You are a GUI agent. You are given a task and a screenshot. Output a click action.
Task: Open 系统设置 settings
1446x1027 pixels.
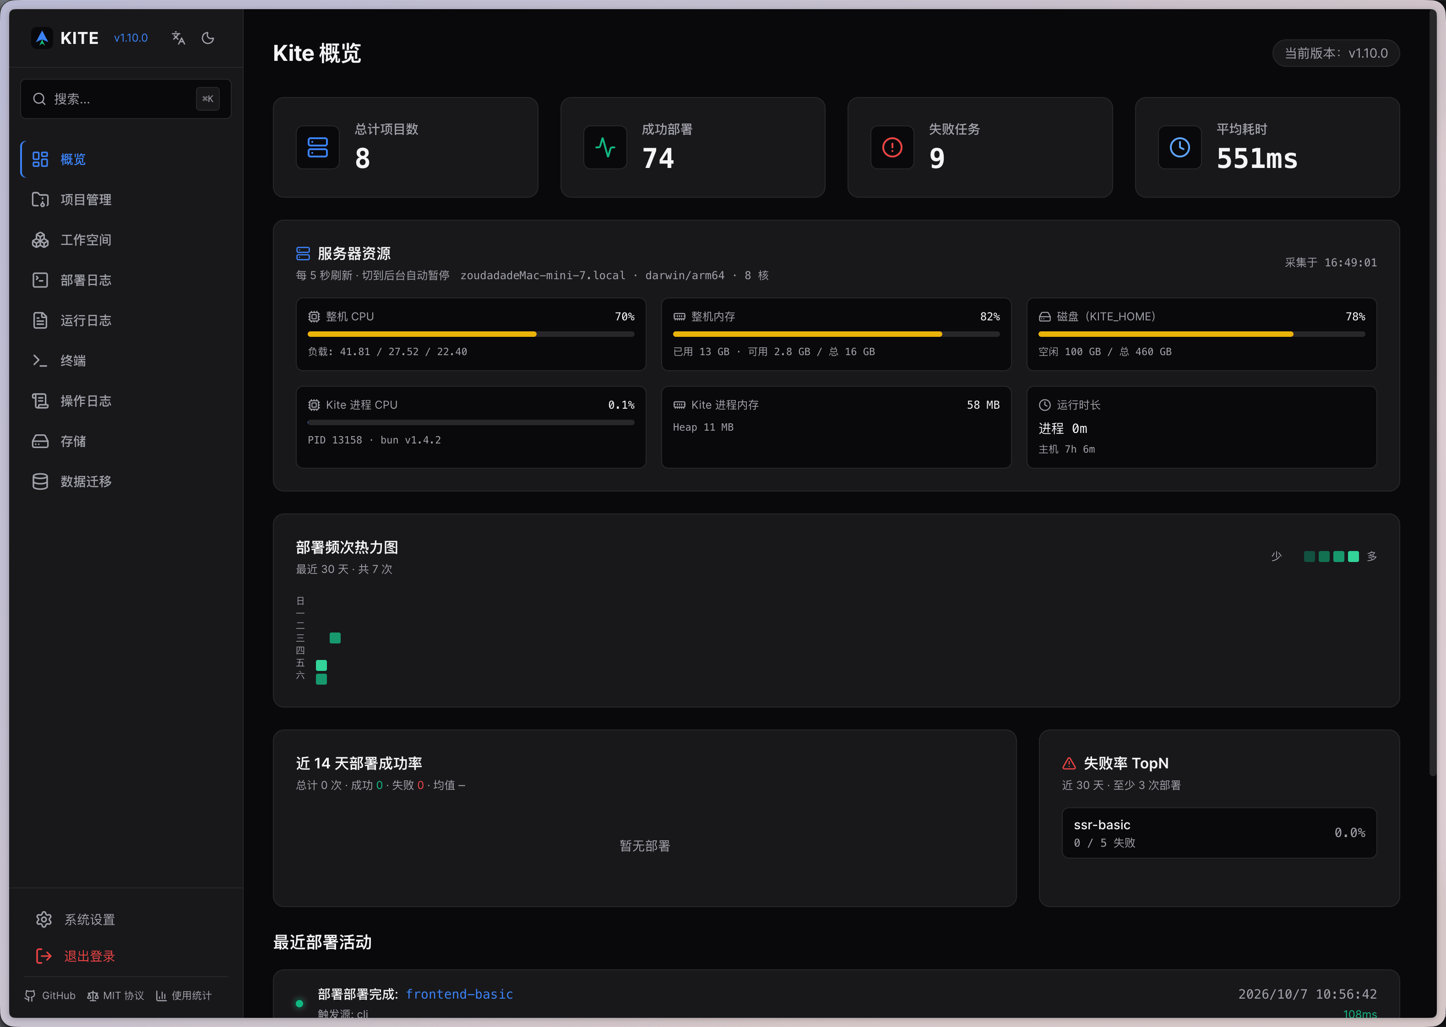pos(126,919)
